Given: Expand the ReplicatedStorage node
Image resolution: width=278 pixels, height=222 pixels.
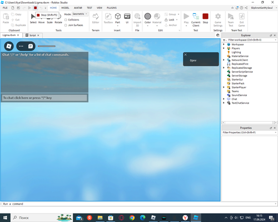Looking at the screenshot, I should [224, 68].
